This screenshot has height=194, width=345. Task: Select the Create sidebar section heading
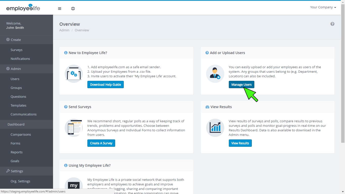point(27,40)
